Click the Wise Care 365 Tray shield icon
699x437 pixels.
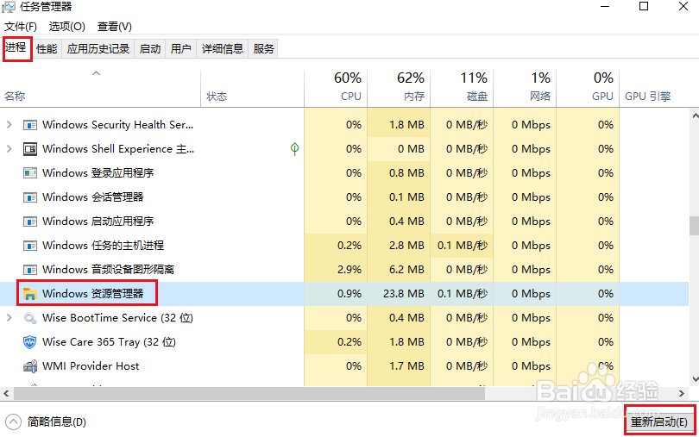click(x=30, y=341)
